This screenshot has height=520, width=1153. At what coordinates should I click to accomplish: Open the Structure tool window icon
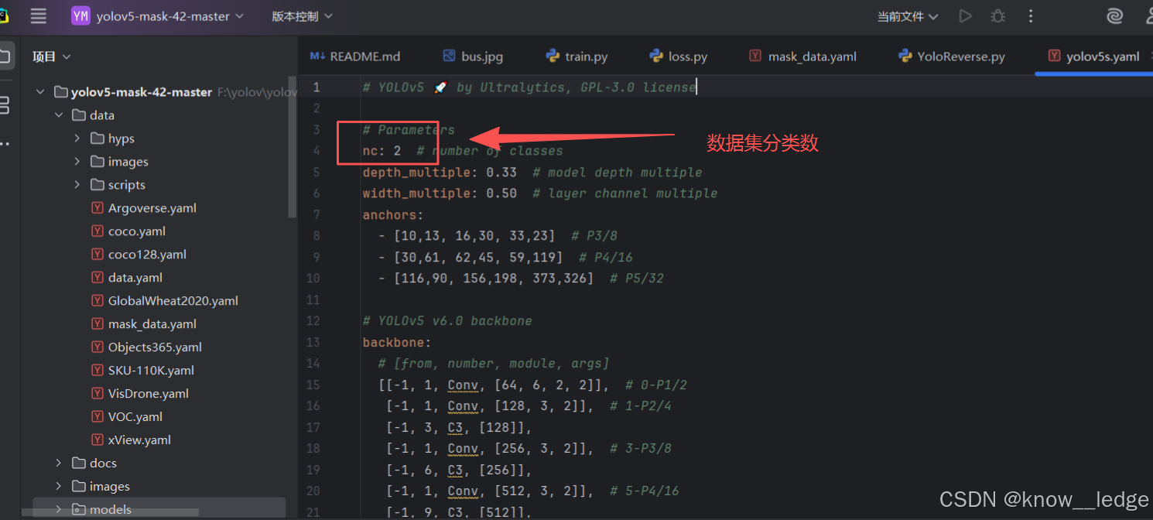point(5,105)
